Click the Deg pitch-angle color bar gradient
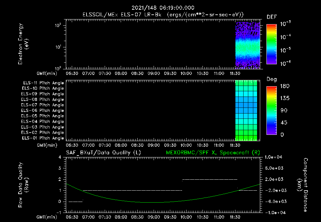The image size is (321, 222). (x=271, y=111)
